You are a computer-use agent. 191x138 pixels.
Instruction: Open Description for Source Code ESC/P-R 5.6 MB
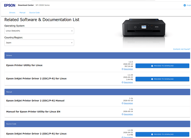point(128,137)
